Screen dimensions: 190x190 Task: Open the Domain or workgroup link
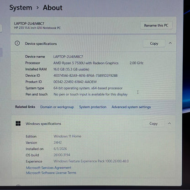(x=57, y=107)
